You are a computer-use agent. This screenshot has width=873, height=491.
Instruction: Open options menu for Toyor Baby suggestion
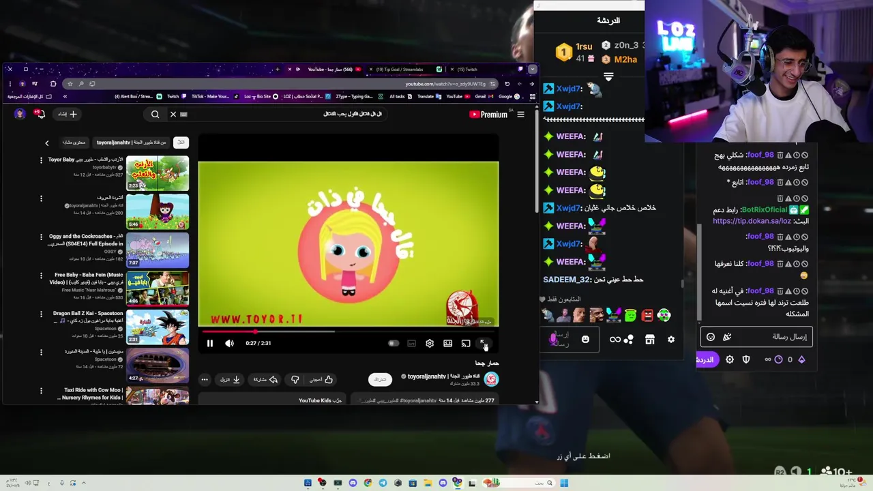pyautogui.click(x=41, y=160)
